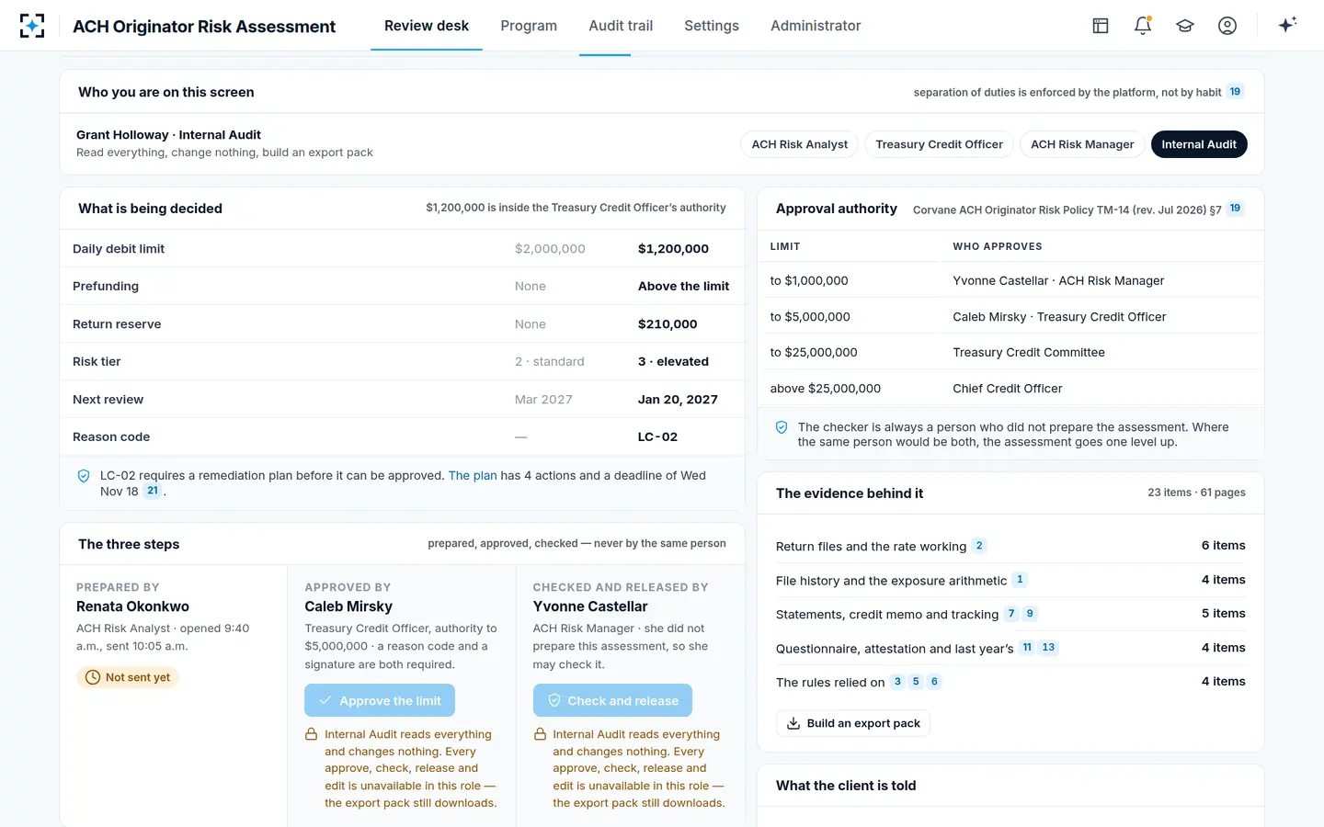Click the shield icon beside LC-02 note
This screenshot has width=1324, height=827.
[x=84, y=476]
